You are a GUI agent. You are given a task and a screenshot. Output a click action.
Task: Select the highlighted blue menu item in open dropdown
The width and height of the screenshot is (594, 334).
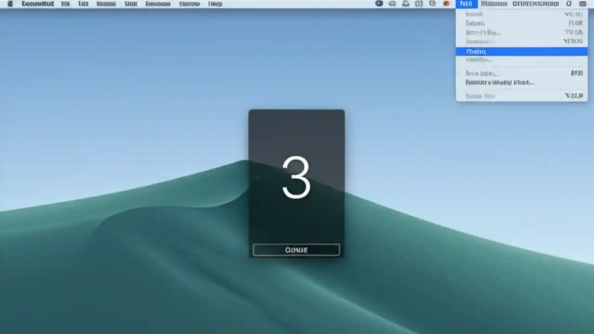(522, 51)
